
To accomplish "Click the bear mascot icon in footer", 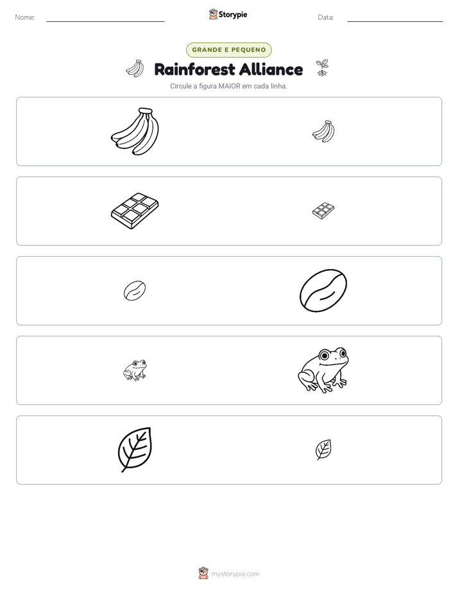I will (x=203, y=573).
